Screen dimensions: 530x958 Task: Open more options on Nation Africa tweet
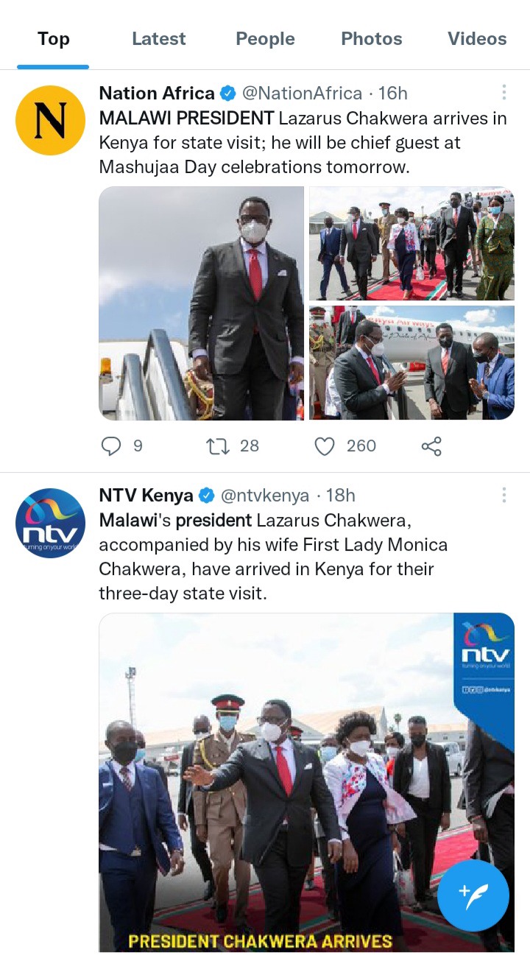click(504, 92)
